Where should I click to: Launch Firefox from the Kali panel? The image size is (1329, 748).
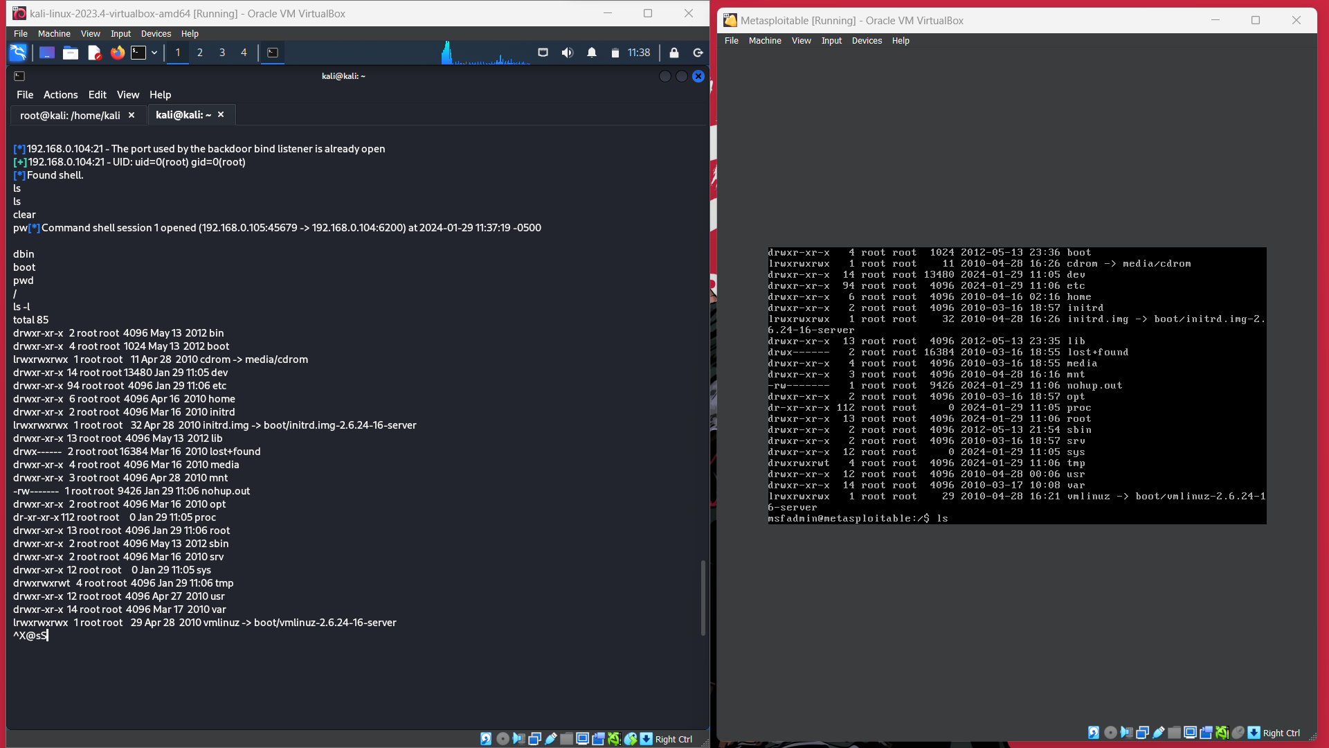pos(117,53)
